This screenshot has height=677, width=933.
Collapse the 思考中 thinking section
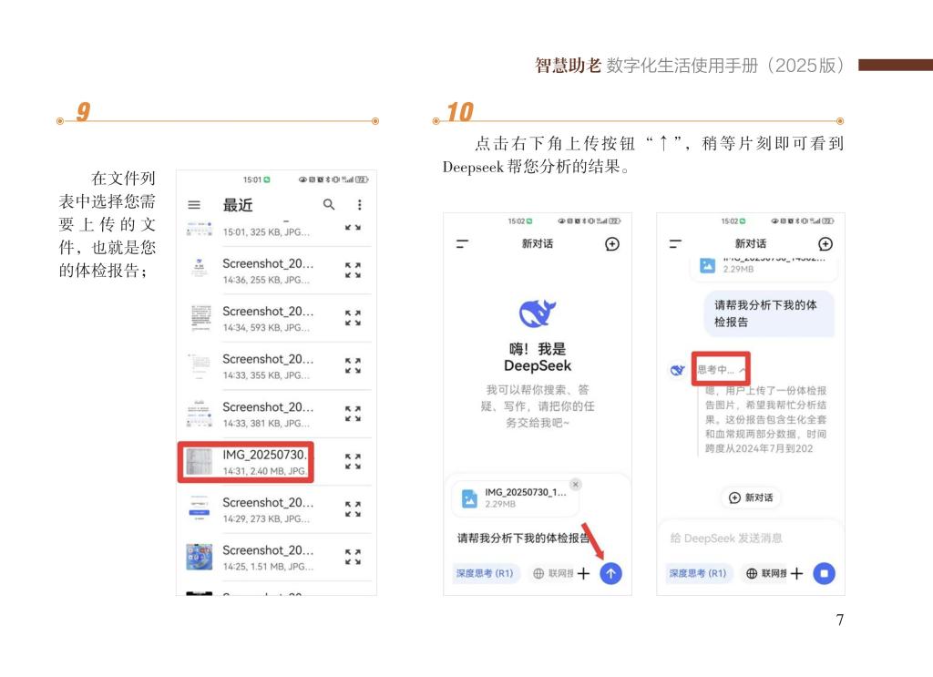(x=721, y=369)
